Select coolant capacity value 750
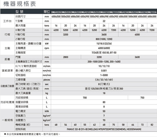Screen dimensions: 157x137 [142, 98]
